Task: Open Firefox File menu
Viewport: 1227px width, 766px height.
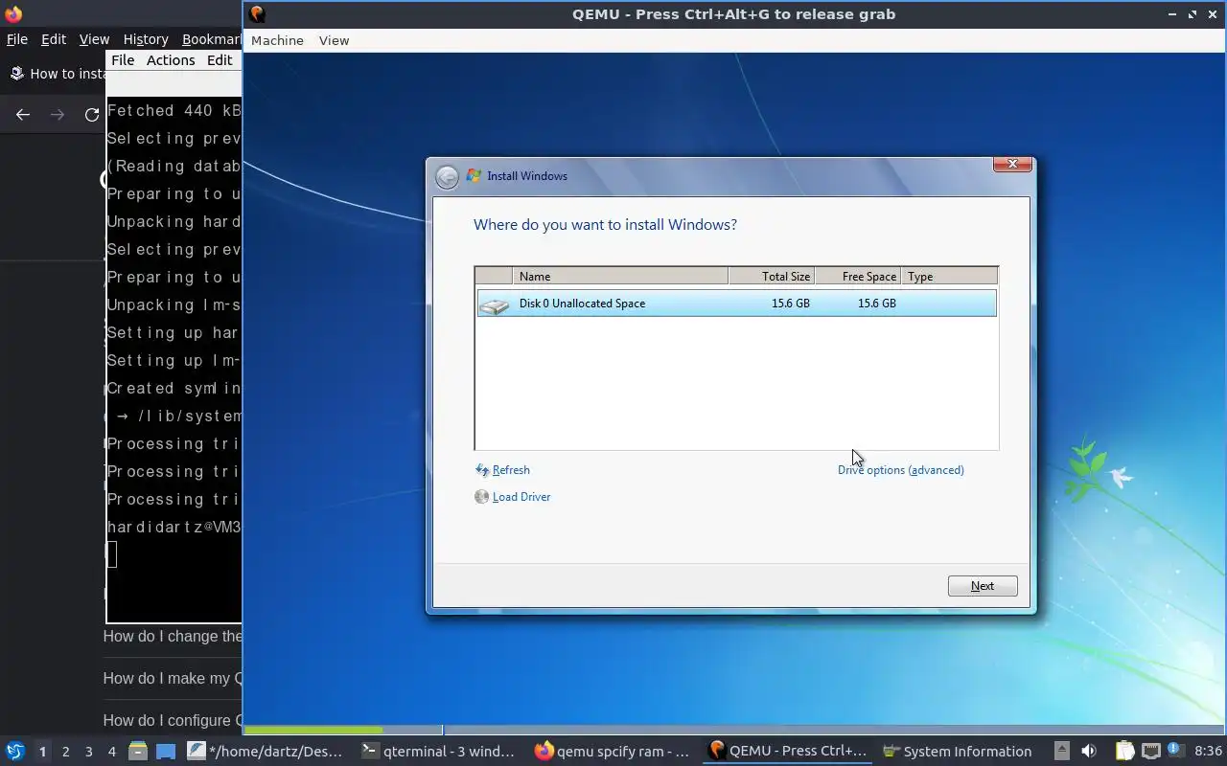Action: pyautogui.click(x=17, y=39)
